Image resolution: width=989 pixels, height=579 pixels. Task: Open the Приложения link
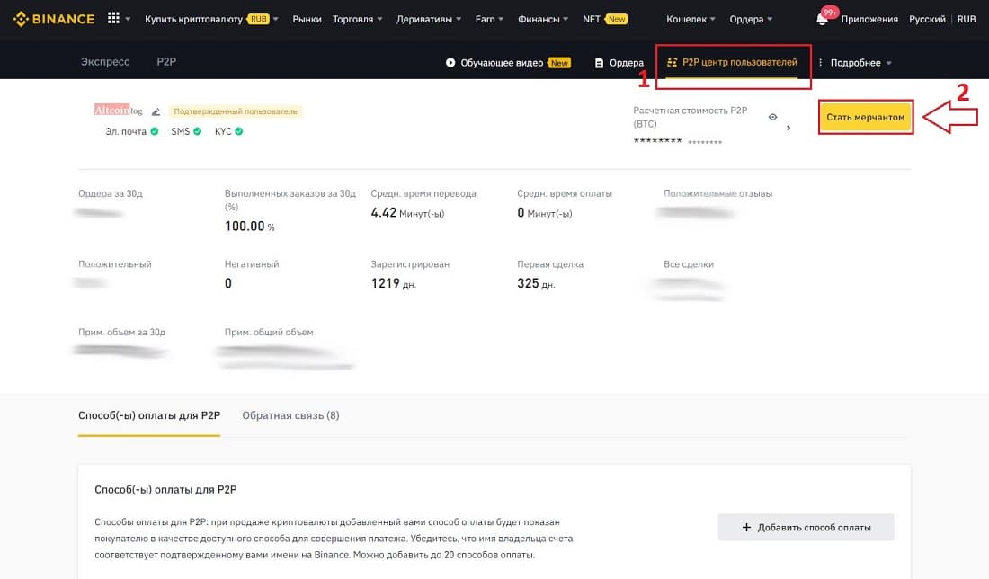[x=869, y=19]
